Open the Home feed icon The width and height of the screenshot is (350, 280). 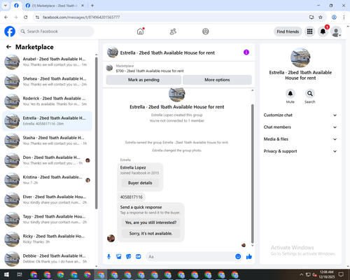tap(140, 31)
